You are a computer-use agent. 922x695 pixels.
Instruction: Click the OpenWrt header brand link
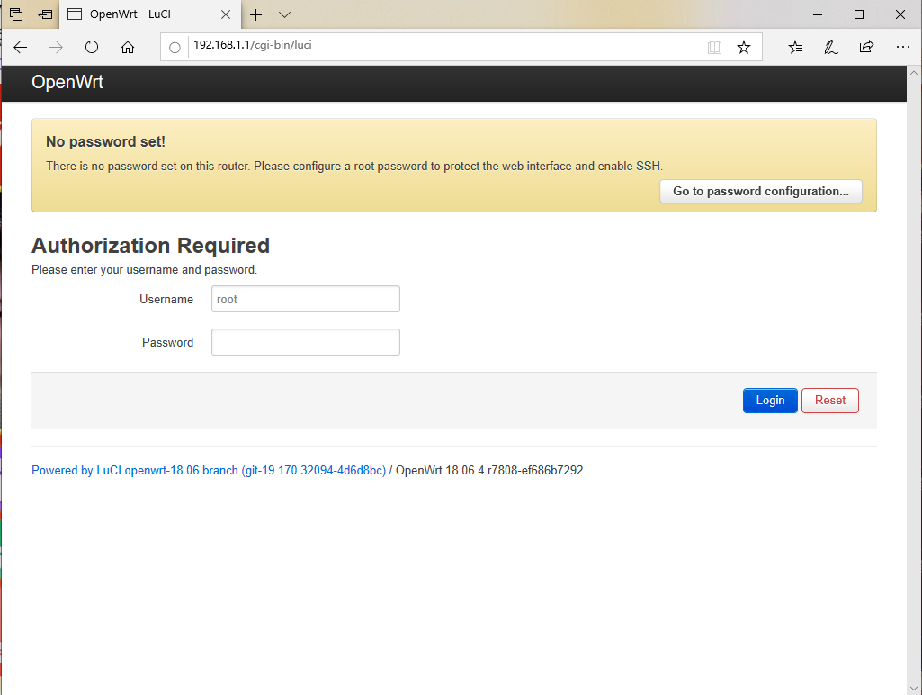click(67, 82)
